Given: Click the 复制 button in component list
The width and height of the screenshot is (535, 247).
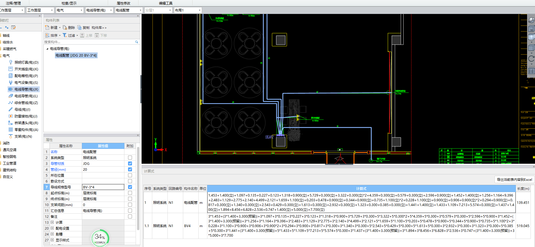Looking at the screenshot, I should point(83,28).
